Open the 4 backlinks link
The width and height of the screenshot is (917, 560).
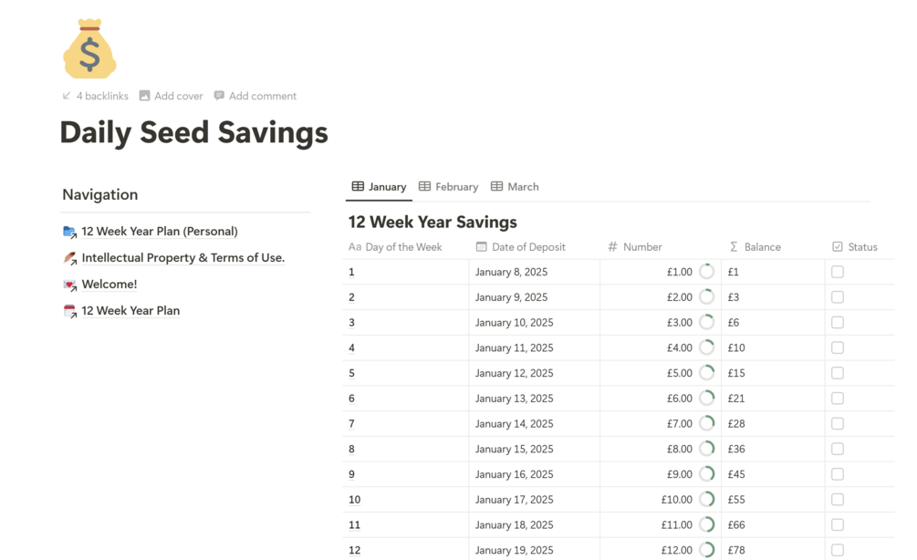tap(102, 96)
